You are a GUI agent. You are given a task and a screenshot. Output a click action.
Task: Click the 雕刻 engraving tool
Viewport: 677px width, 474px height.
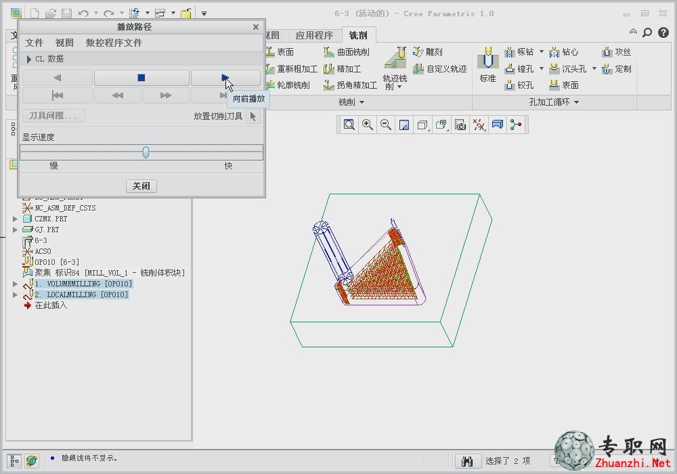coord(428,52)
